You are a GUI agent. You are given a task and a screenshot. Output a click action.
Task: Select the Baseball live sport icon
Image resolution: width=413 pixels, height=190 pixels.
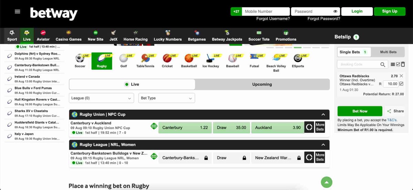tap(233, 61)
